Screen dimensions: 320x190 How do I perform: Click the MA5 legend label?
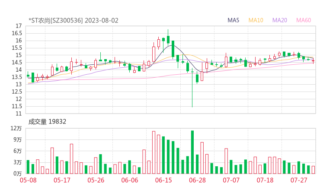pyautogui.click(x=233, y=20)
